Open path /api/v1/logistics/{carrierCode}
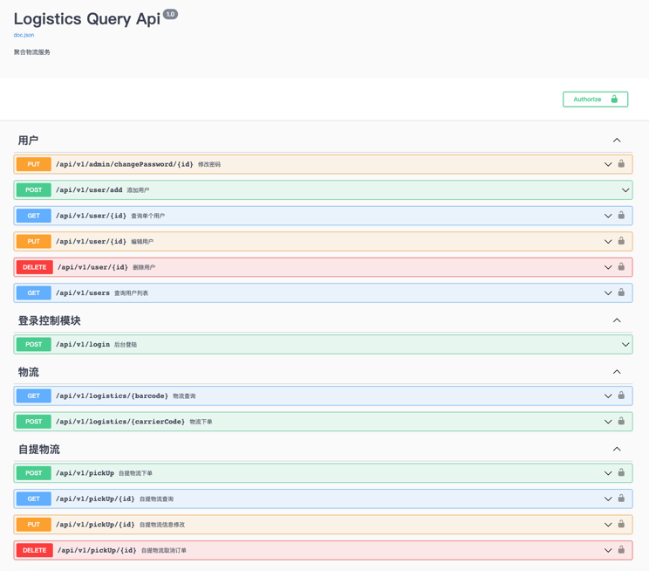649x571 pixels. (120, 422)
